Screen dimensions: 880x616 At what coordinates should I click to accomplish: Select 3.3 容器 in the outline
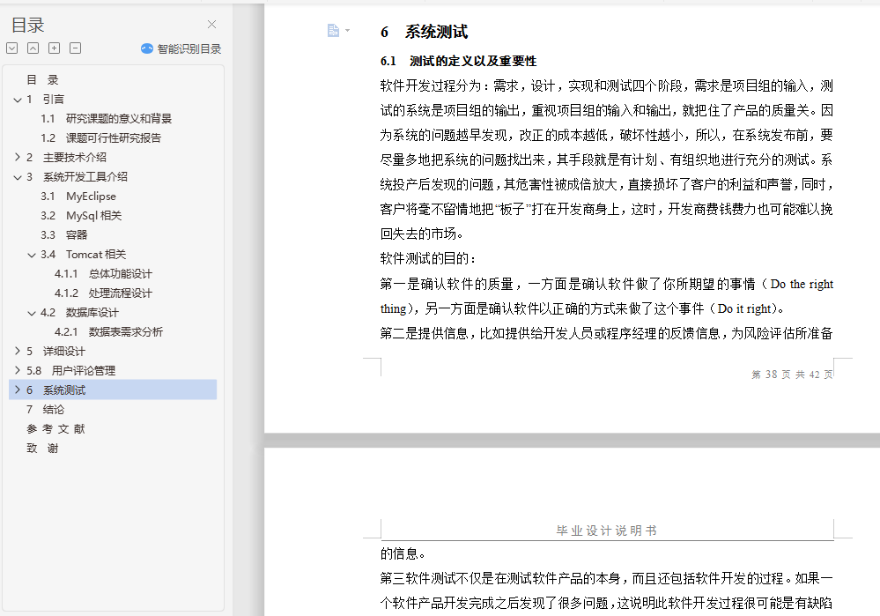(x=63, y=234)
